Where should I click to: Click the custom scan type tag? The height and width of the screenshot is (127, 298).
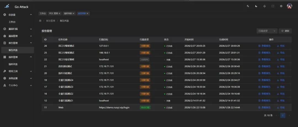(x=144, y=60)
